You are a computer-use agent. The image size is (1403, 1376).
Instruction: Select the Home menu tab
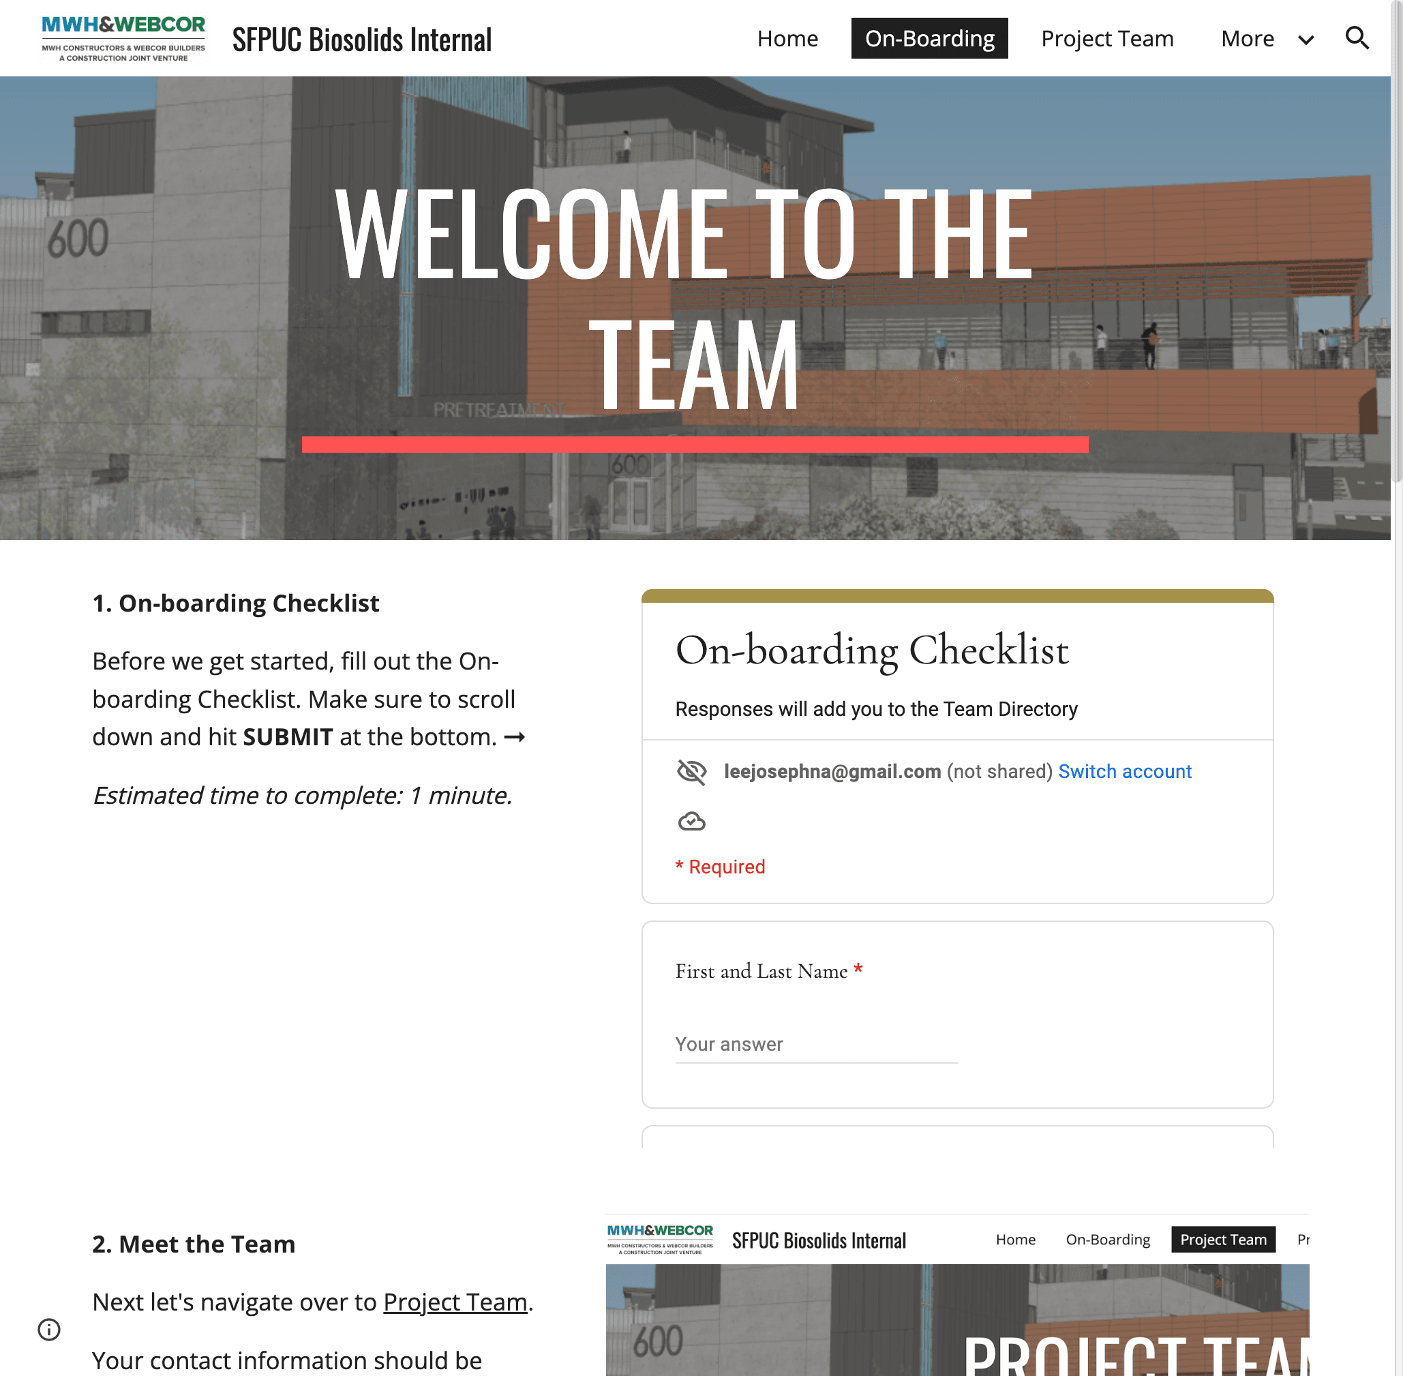point(787,38)
